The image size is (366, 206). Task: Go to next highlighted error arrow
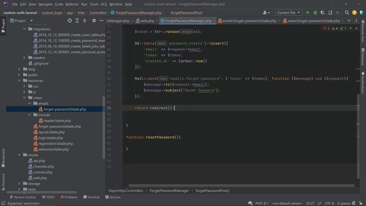coord(356,29)
